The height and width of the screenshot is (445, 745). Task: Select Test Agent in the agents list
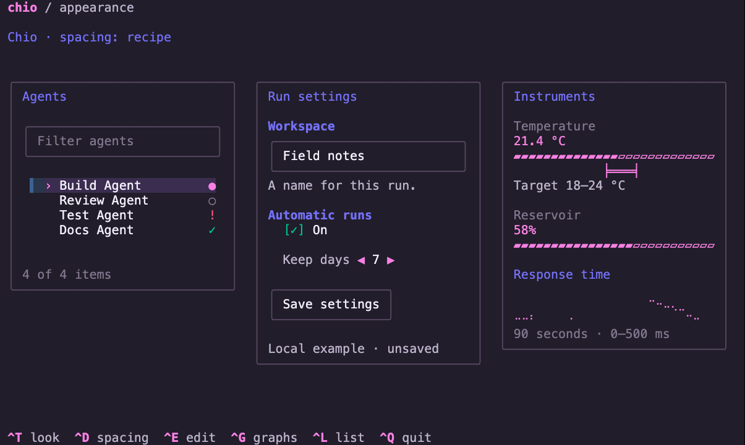pyautogui.click(x=123, y=215)
